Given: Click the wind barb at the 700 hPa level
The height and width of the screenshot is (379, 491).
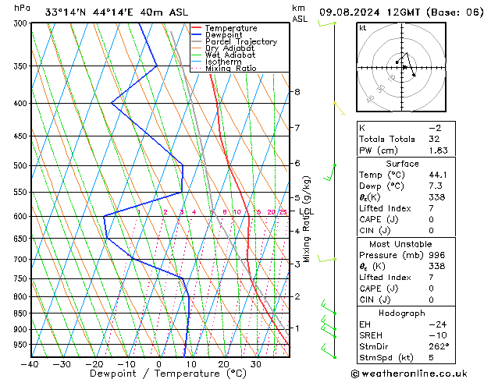Looking at the screenshot, I should [x=327, y=259].
